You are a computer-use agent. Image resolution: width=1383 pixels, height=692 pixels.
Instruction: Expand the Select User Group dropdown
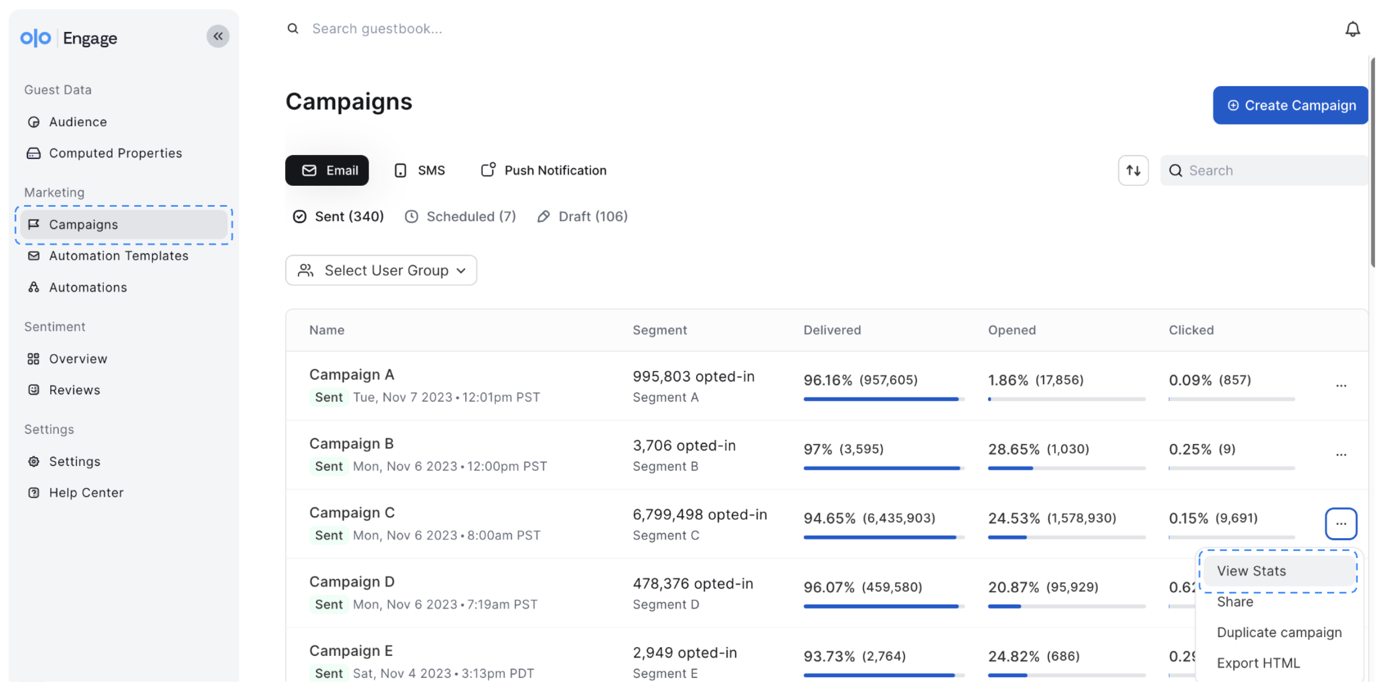[381, 270]
